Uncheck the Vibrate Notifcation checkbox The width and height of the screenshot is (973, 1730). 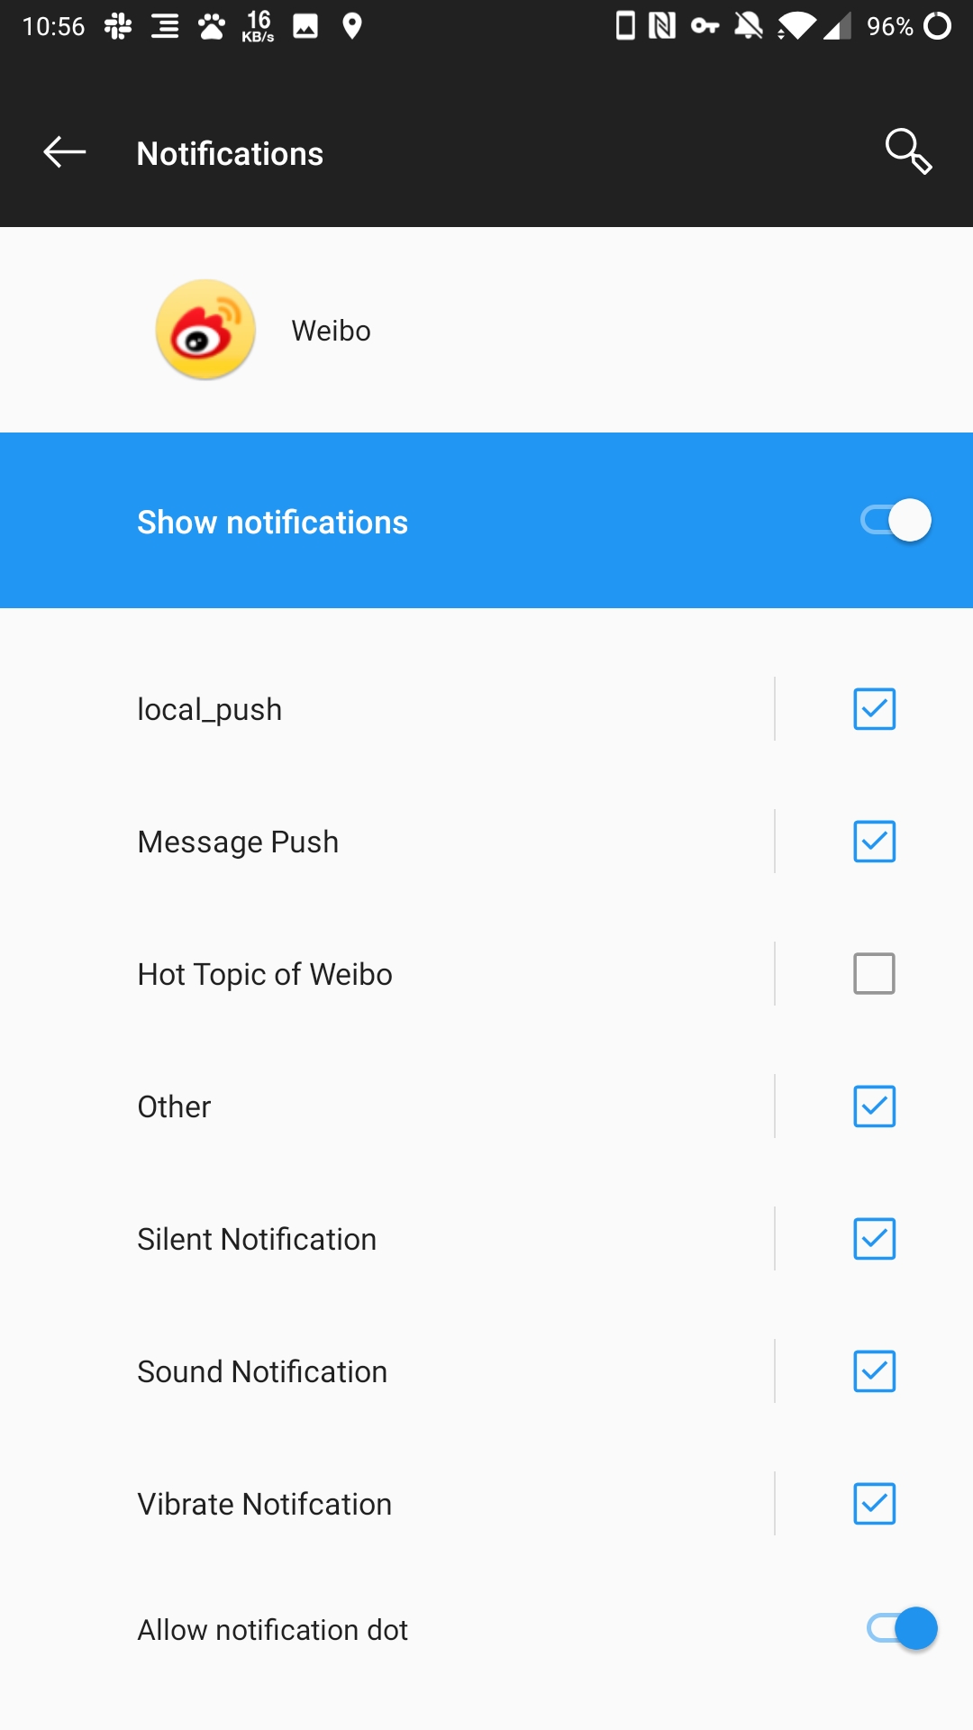(x=874, y=1504)
